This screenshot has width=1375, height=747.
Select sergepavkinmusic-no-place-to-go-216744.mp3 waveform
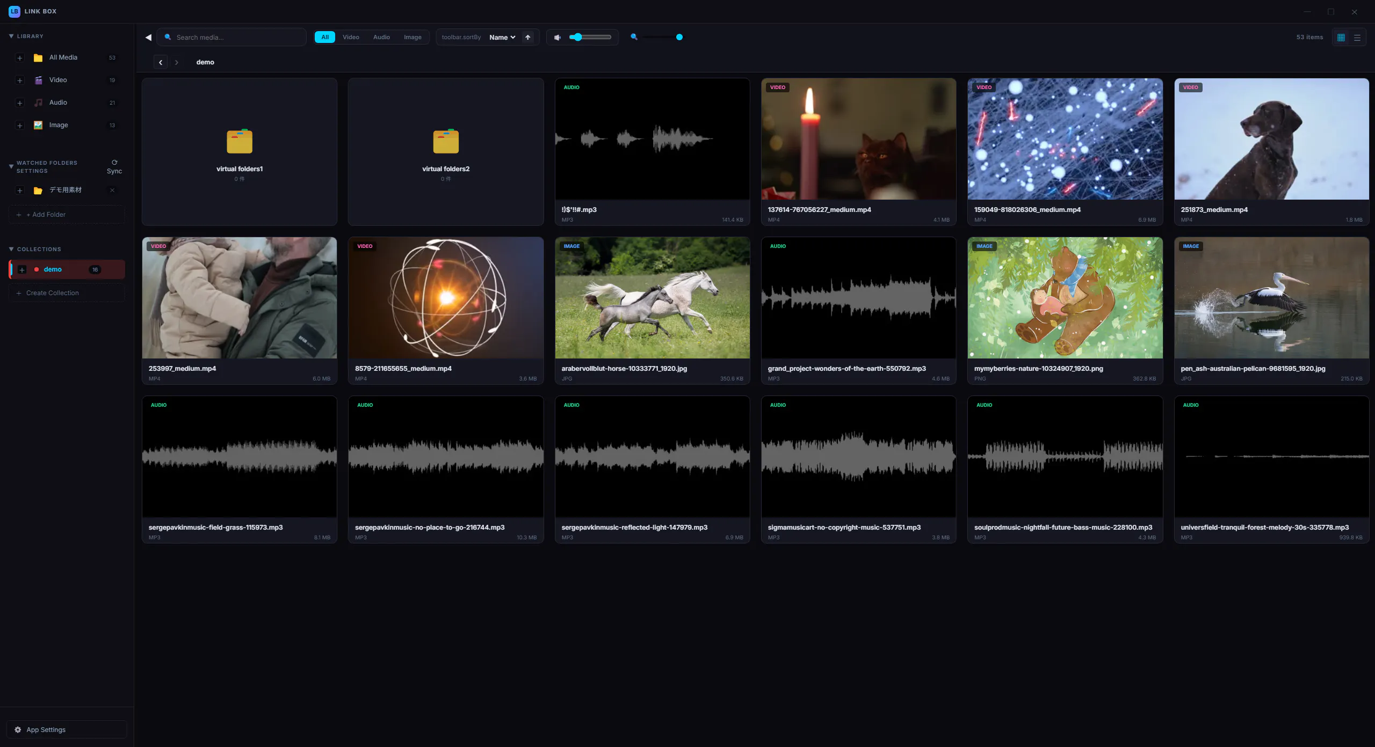point(446,457)
